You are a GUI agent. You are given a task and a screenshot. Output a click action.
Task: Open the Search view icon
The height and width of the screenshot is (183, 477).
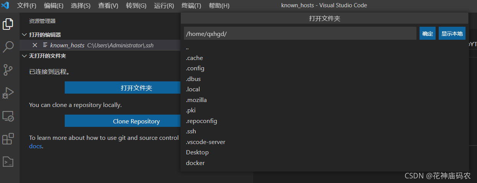tap(8, 47)
